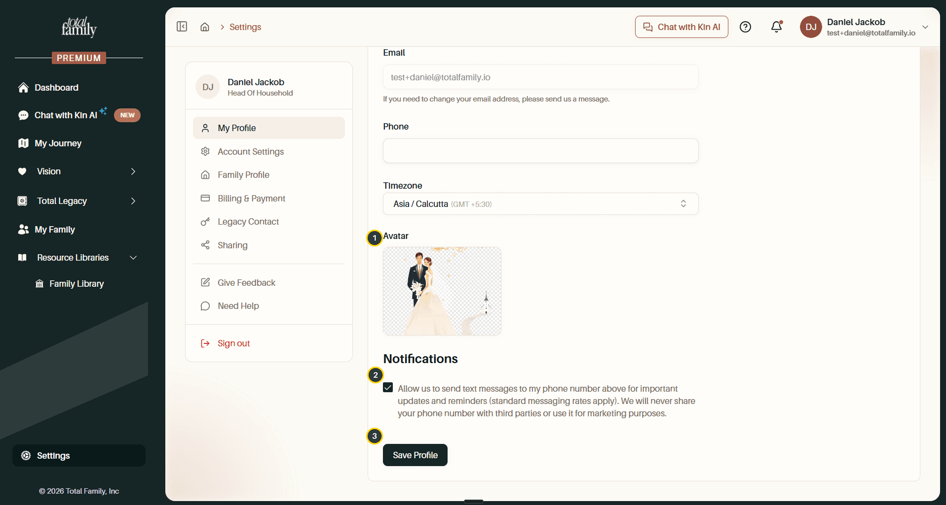Click Chat with Kin AI header button
Screen dimensions: 946x505
tap(681, 27)
